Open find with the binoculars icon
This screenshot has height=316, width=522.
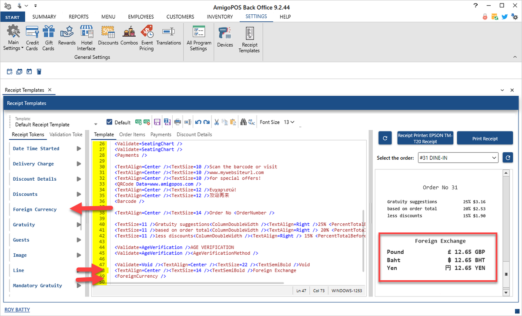pos(244,122)
